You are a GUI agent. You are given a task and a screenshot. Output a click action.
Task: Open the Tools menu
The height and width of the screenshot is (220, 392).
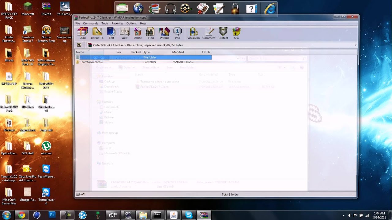click(105, 23)
